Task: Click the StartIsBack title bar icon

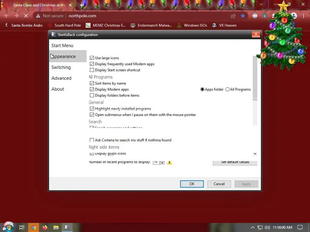Action: click(53, 34)
